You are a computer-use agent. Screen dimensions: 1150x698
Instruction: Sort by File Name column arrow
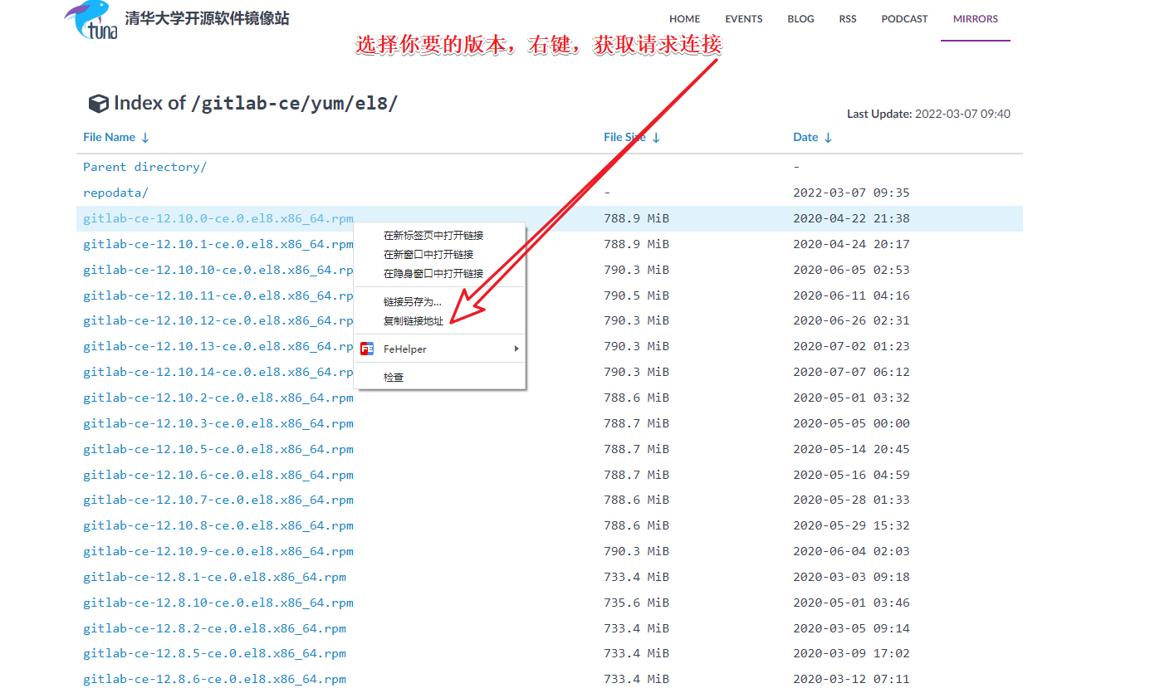coord(145,138)
